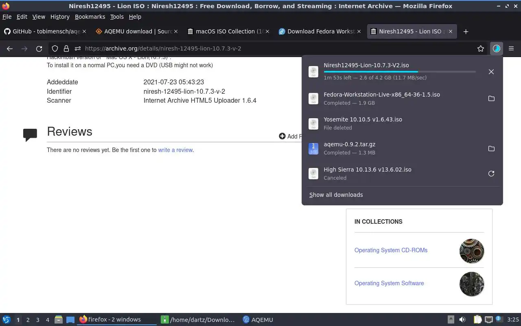Open the File menu
Screen dimensions: 521x326
(7, 17)
